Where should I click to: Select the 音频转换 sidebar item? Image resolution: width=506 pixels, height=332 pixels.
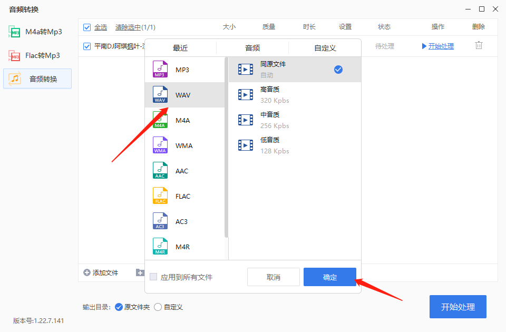pyautogui.click(x=37, y=79)
